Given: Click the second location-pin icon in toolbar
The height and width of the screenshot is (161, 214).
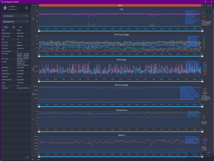Looking at the screenshot, I should [x=205, y=5].
